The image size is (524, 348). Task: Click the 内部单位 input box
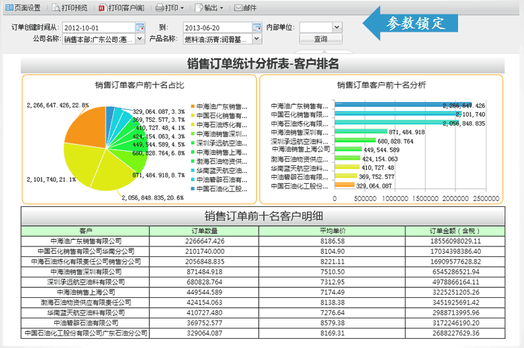[x=316, y=28]
